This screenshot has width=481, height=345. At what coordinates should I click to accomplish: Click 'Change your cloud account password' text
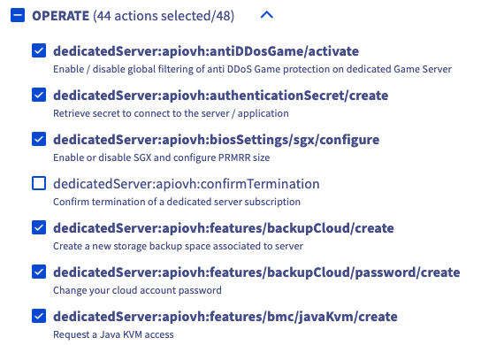[137, 290]
